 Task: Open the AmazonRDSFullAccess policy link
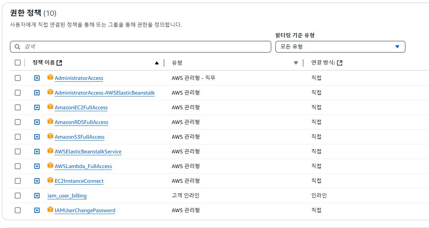tap(81, 122)
